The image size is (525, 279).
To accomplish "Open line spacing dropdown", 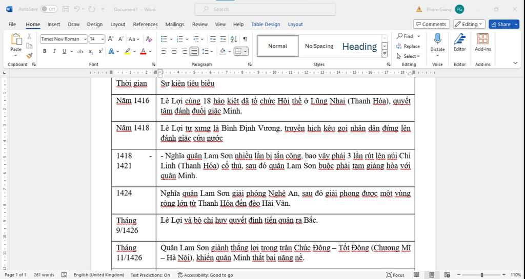I will 208,52.
